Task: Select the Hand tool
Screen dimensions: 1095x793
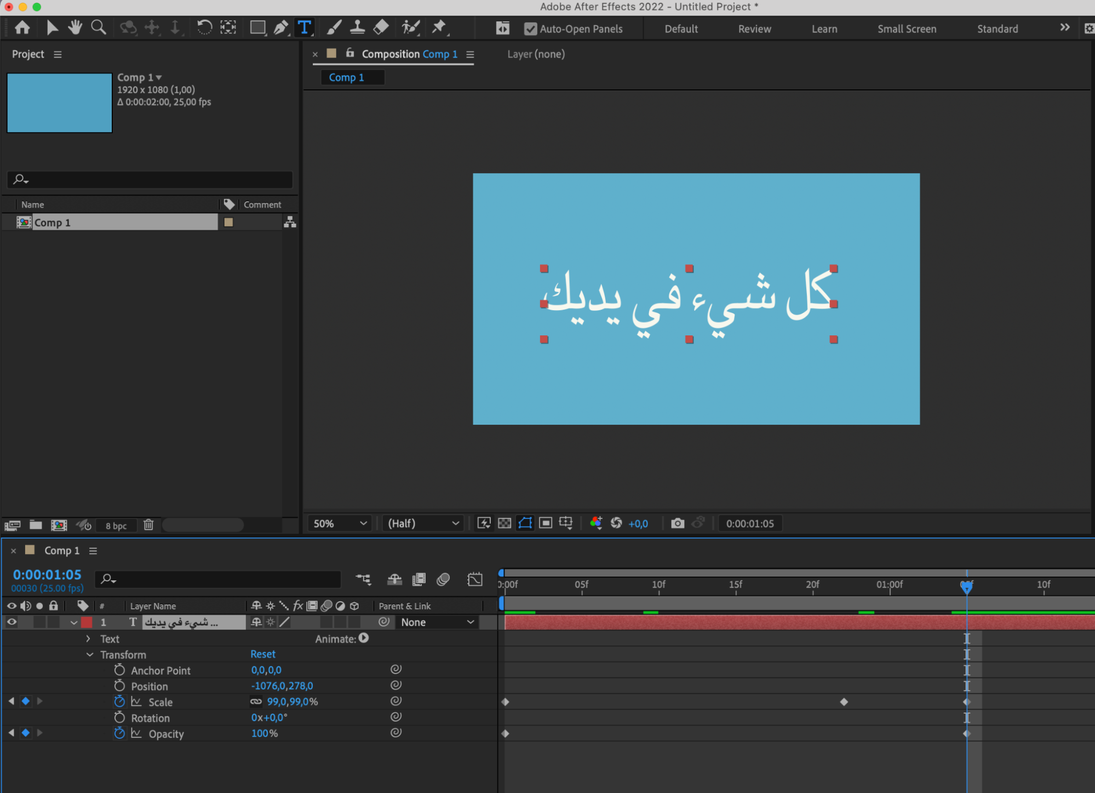Action: pos(75,27)
